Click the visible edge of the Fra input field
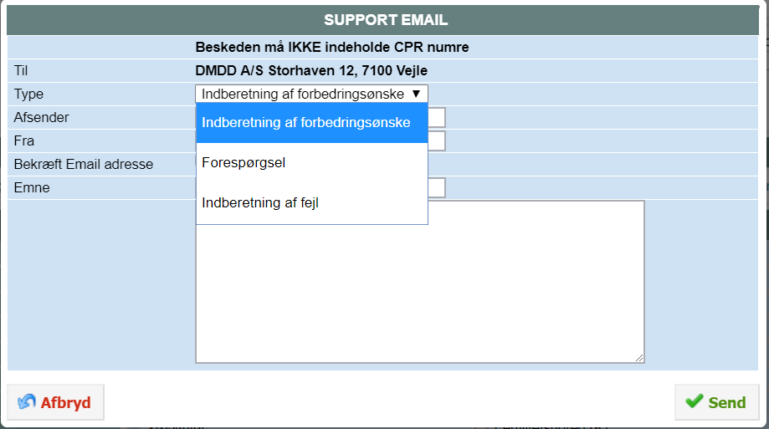 (x=437, y=140)
